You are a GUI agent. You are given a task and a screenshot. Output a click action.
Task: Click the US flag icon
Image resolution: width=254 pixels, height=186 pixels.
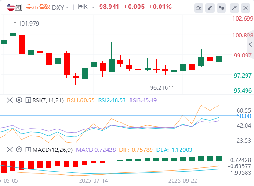11,7
